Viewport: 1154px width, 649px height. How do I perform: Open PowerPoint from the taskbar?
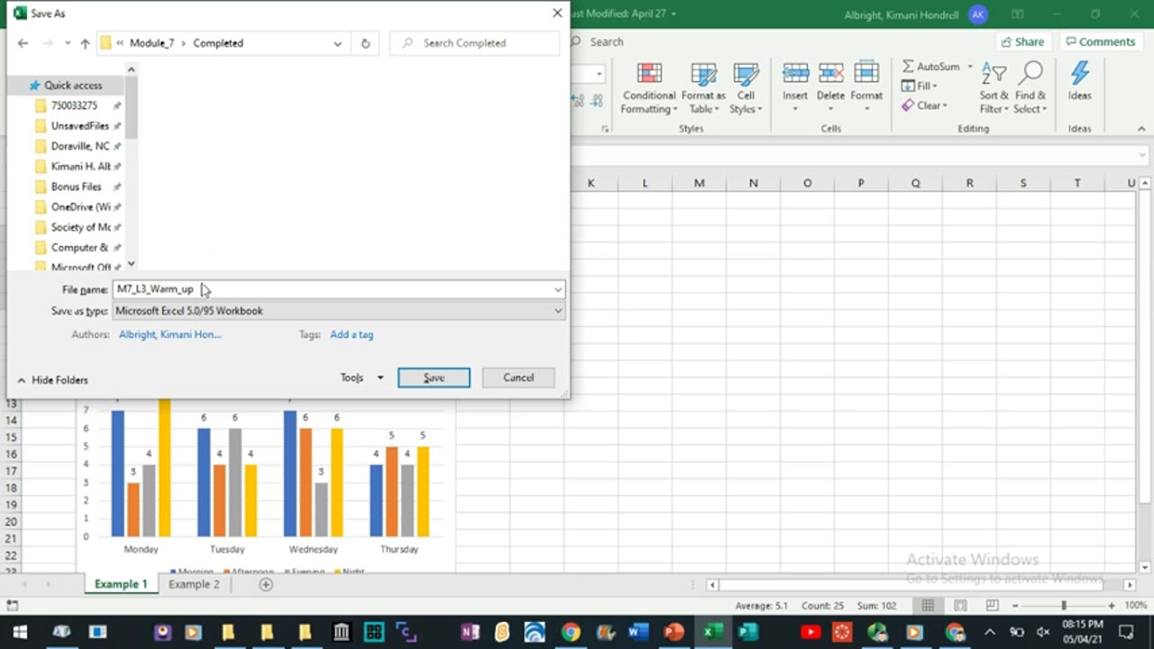[x=673, y=632]
